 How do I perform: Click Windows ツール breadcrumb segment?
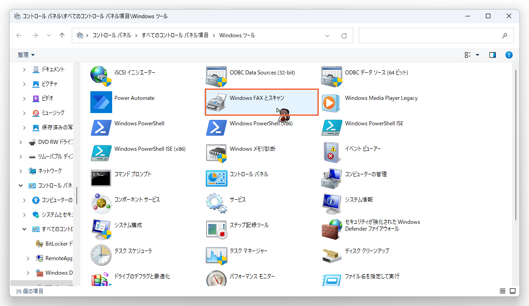(x=237, y=35)
